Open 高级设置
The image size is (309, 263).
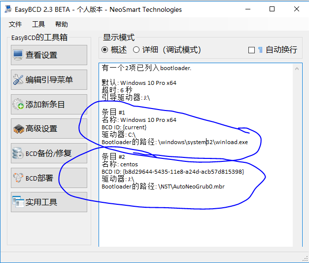coord(49,129)
